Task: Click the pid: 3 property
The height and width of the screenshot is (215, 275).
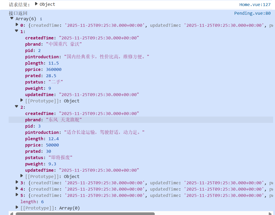Action: [x=33, y=126]
